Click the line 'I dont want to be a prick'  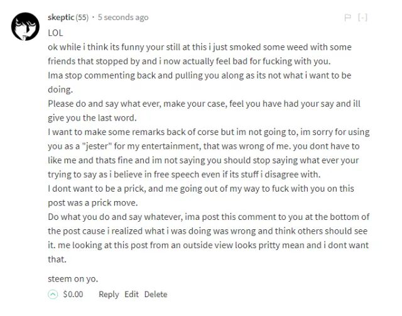(x=201, y=188)
